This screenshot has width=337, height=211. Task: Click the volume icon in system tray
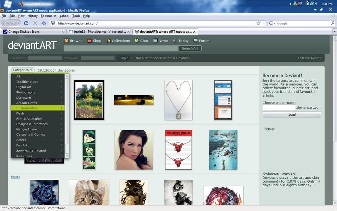coord(316,3)
